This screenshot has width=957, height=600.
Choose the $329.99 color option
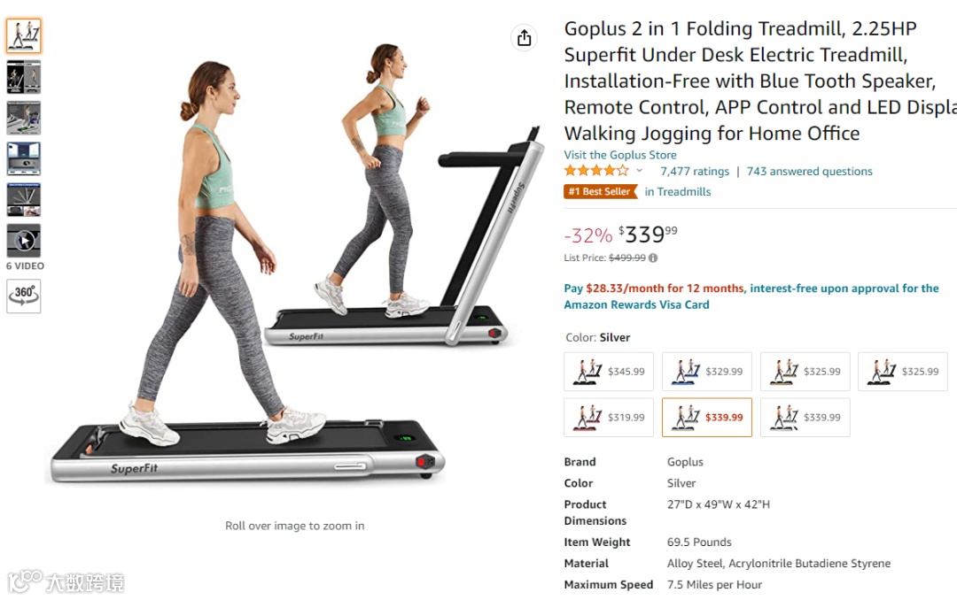pyautogui.click(x=707, y=372)
